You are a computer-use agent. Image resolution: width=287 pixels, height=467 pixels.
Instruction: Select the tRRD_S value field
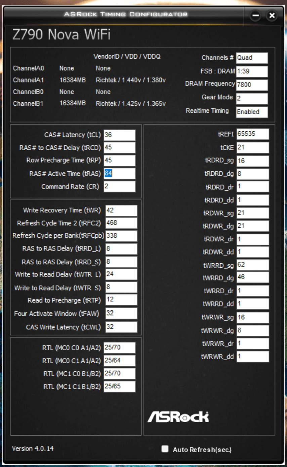(x=121, y=262)
